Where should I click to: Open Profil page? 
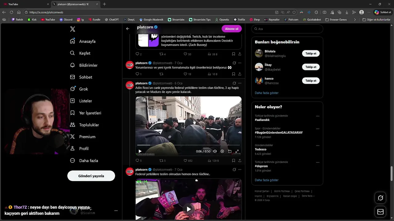79,149
